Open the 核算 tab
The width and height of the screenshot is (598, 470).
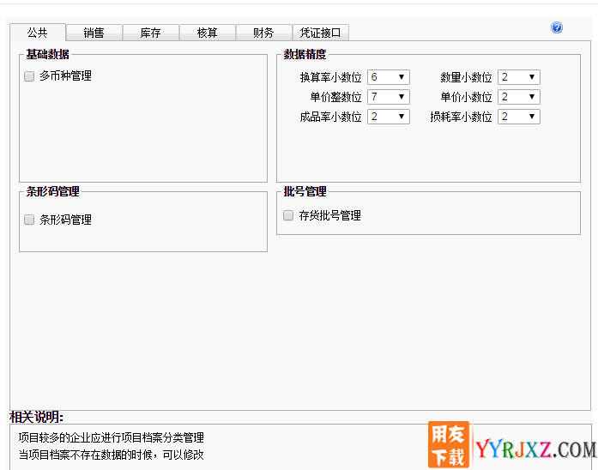(207, 33)
